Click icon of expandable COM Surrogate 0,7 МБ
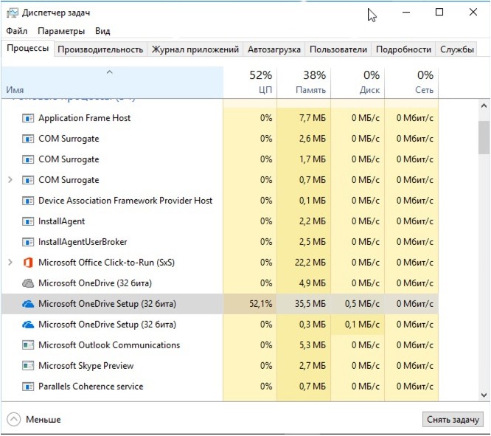Image resolution: width=491 pixels, height=436 pixels. pos(28,180)
